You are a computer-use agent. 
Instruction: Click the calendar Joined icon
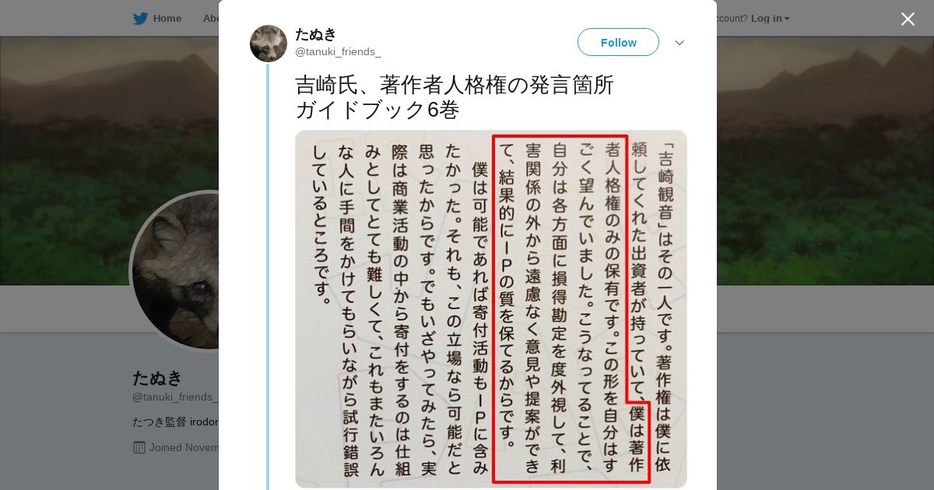point(139,447)
